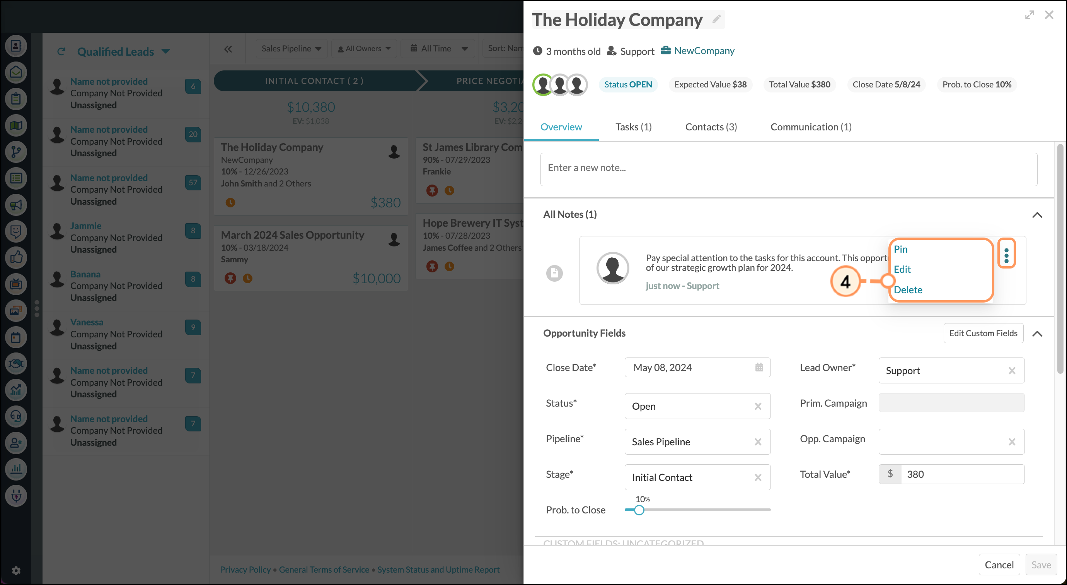Click the Edit Custom Fields button
This screenshot has height=585, width=1067.
click(x=983, y=334)
